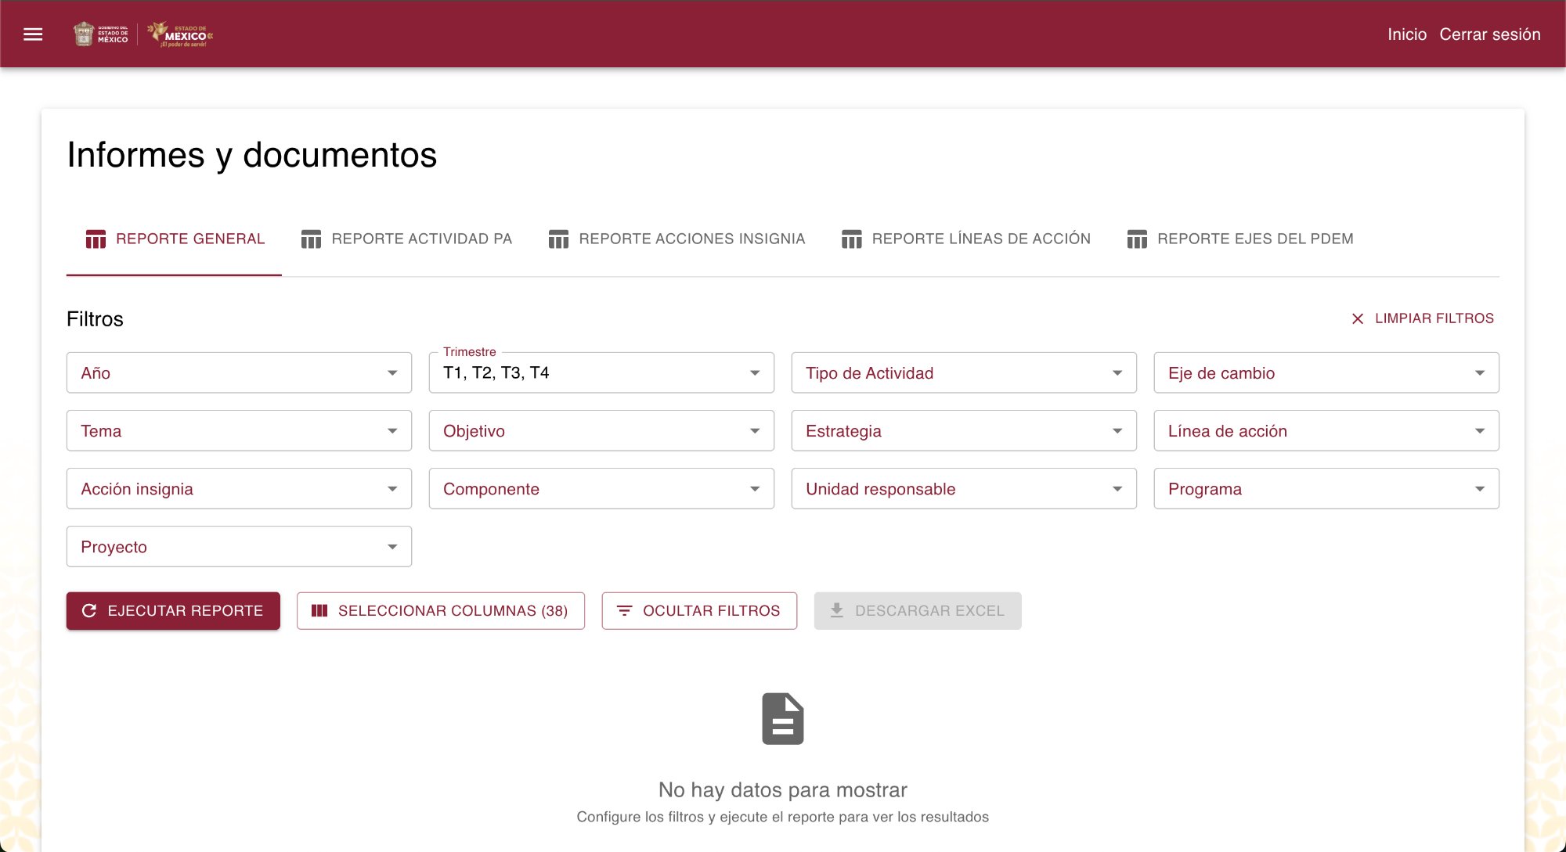Image resolution: width=1566 pixels, height=852 pixels.
Task: Click the columns icon in Seleccionar Columnas
Action: 319,611
